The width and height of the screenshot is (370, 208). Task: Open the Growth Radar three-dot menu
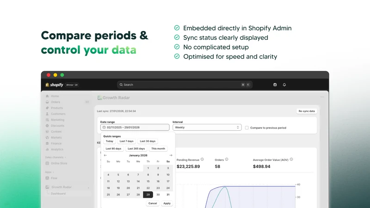[322, 97]
